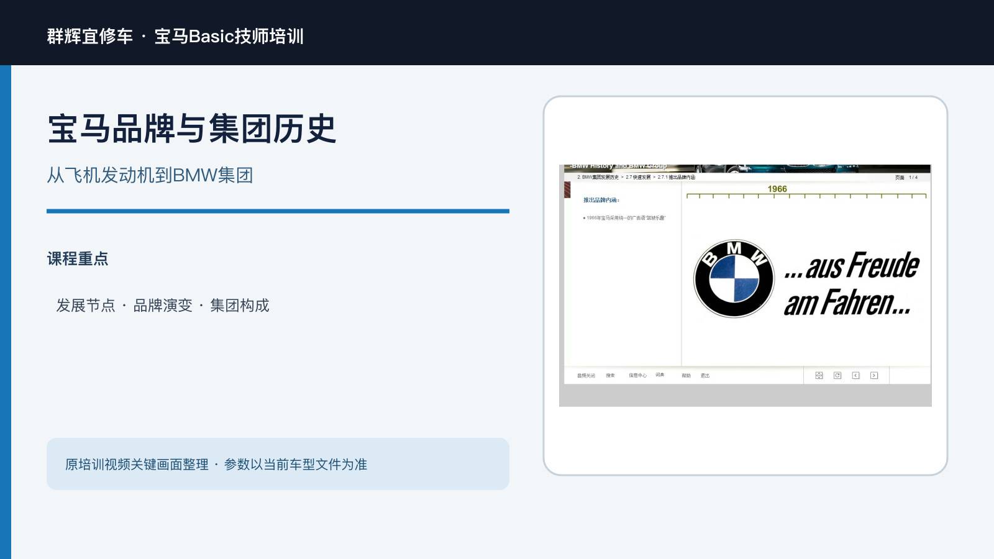Click the 退出 exit menu item
994x559 pixels.
705,375
